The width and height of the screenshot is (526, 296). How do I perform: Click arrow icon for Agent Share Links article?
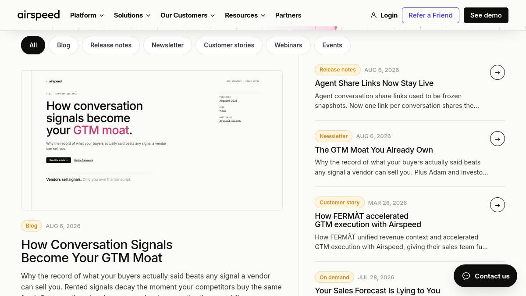coord(498,72)
